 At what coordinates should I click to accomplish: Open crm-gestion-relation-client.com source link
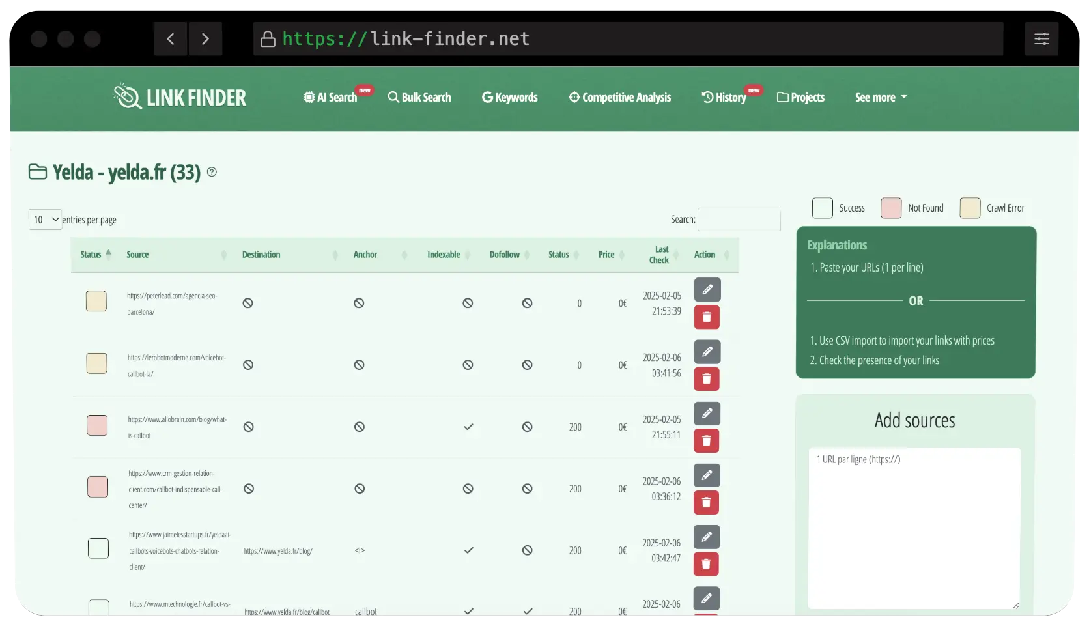(175, 489)
